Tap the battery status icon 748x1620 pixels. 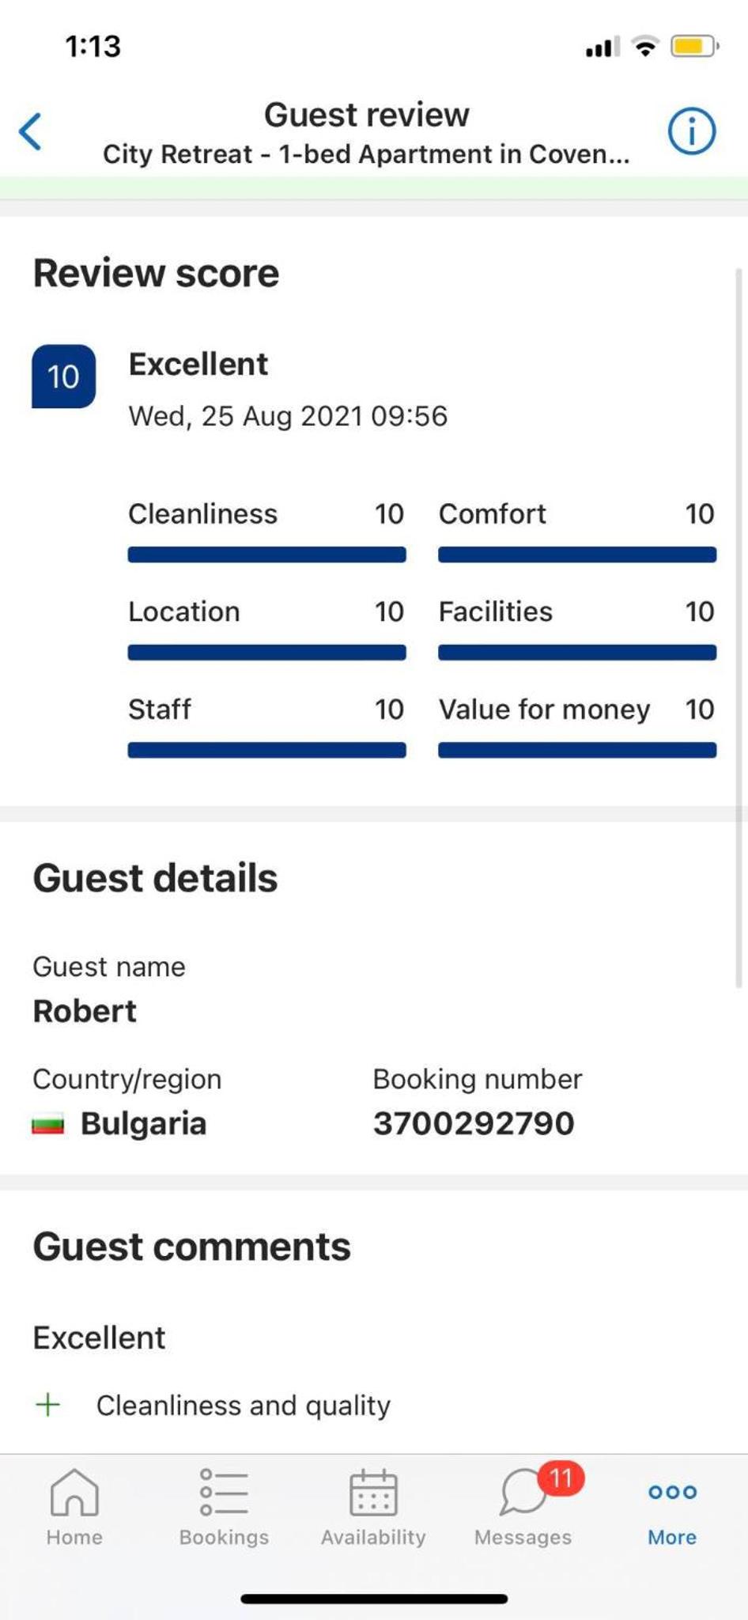tap(694, 47)
